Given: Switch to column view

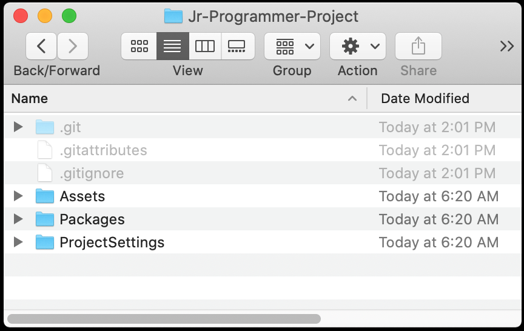Looking at the screenshot, I should [205, 46].
